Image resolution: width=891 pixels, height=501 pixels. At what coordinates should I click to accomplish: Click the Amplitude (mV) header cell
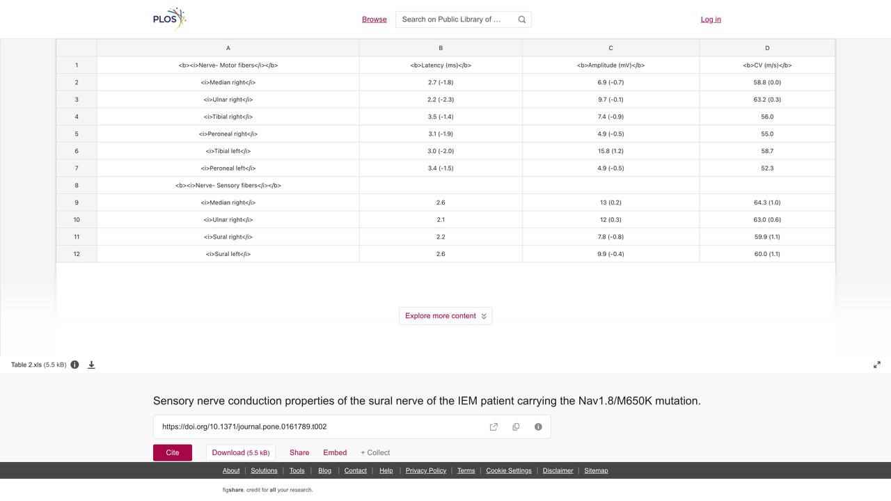tap(611, 65)
